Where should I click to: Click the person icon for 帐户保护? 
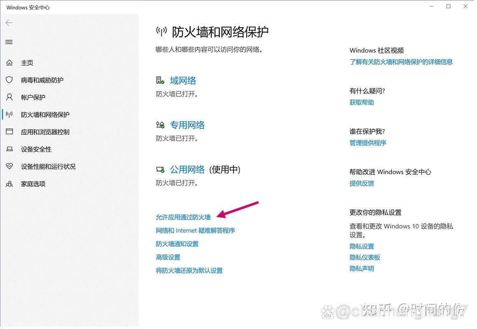(9, 97)
